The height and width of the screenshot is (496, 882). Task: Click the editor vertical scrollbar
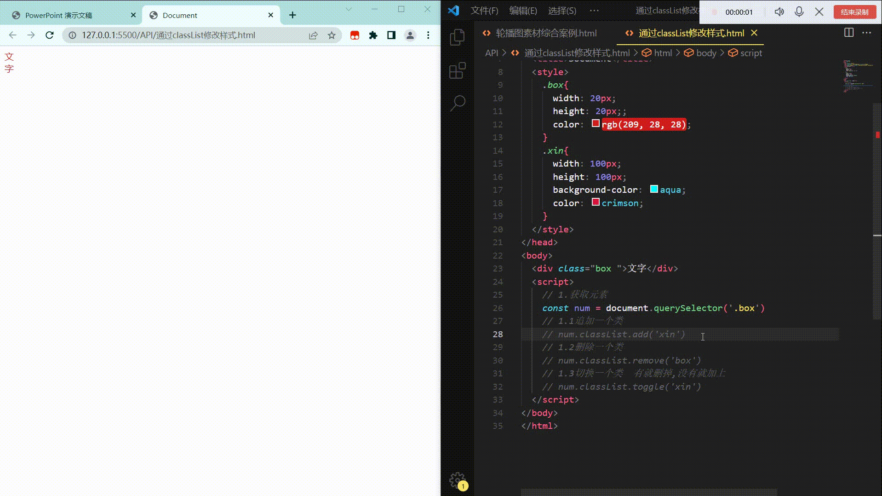[x=877, y=211]
